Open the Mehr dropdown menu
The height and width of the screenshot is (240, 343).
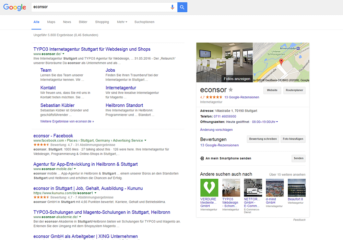pyautogui.click(x=122, y=22)
